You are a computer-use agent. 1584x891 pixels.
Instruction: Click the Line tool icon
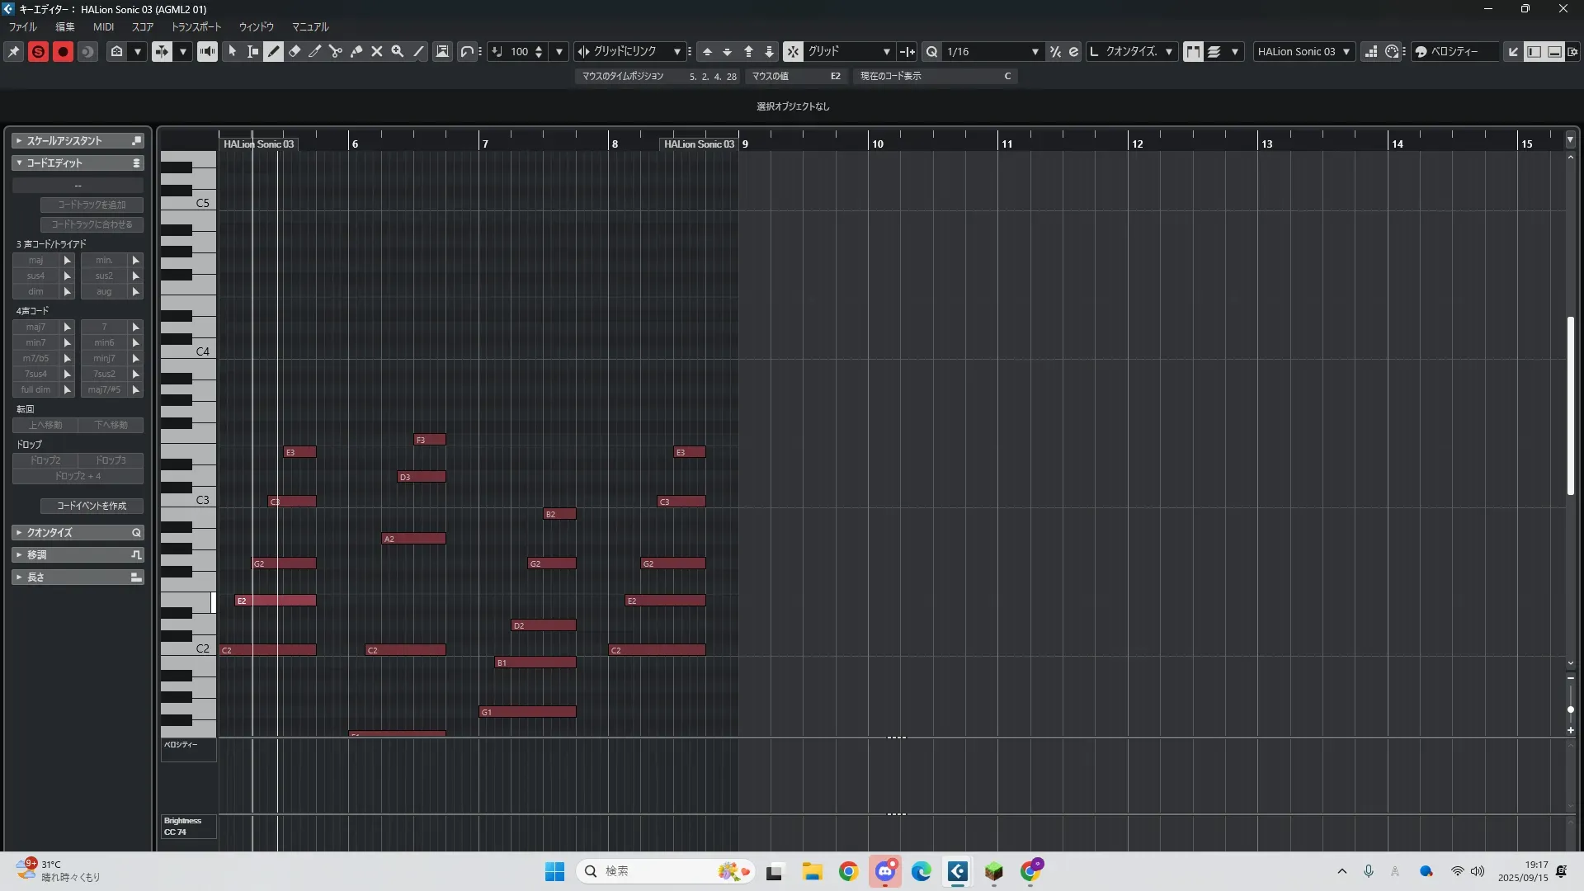coord(419,51)
